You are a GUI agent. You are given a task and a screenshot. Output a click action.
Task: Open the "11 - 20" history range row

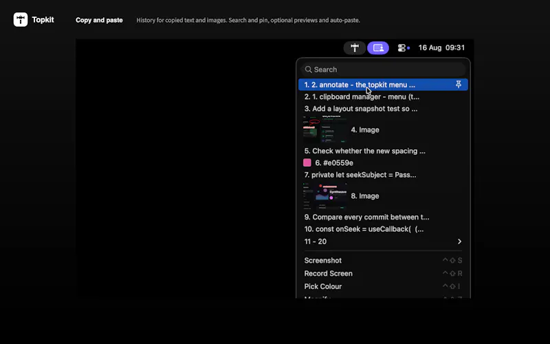383,241
